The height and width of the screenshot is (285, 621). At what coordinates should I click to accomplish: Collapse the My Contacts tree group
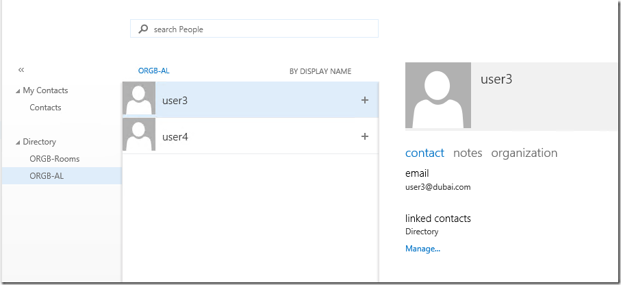coord(17,91)
